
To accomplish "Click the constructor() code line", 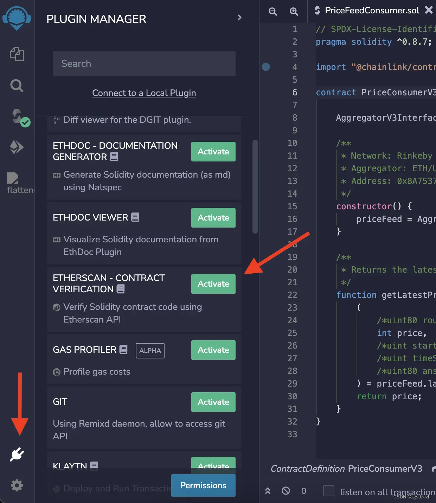I will point(374,206).
